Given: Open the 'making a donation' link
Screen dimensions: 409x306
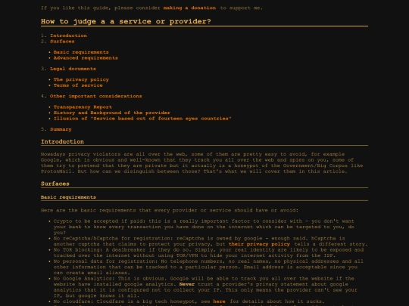Looking at the screenshot, I should click(189, 8).
